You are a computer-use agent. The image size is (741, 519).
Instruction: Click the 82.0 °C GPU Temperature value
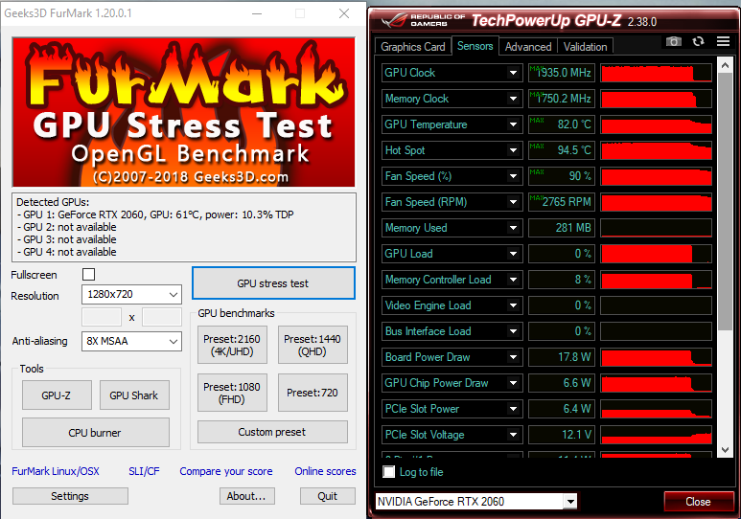(560, 124)
